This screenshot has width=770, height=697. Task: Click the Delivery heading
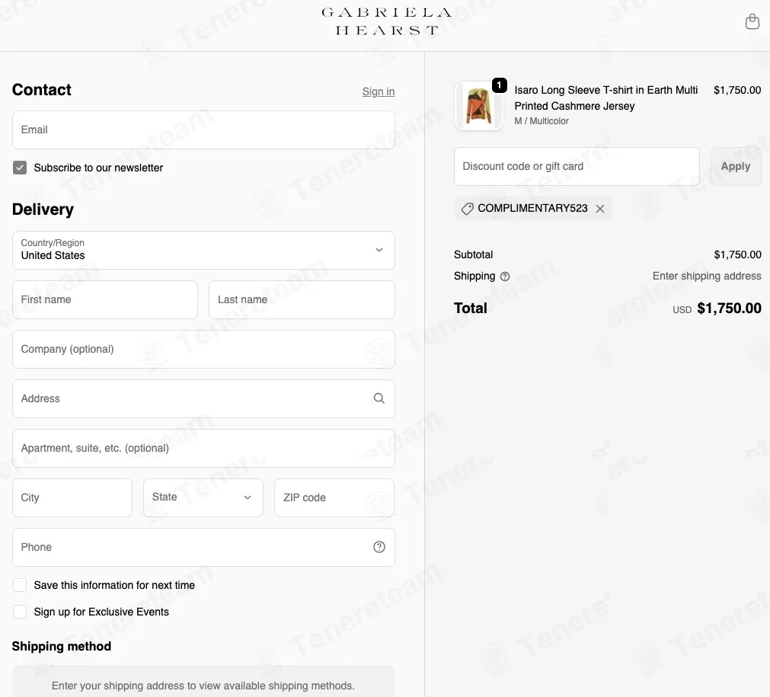click(x=43, y=209)
